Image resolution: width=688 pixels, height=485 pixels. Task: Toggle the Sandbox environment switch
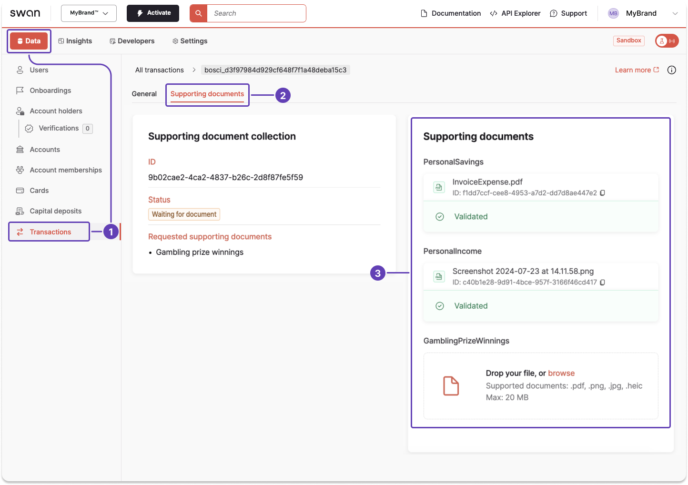pyautogui.click(x=667, y=41)
